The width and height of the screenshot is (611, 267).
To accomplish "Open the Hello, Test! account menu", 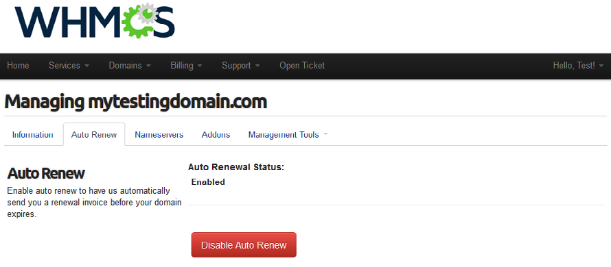I will (x=578, y=66).
